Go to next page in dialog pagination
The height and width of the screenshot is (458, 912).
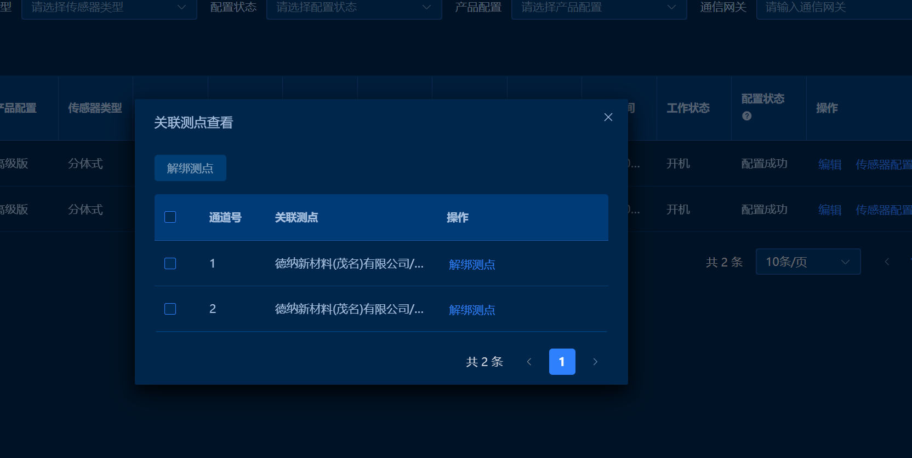pos(595,362)
